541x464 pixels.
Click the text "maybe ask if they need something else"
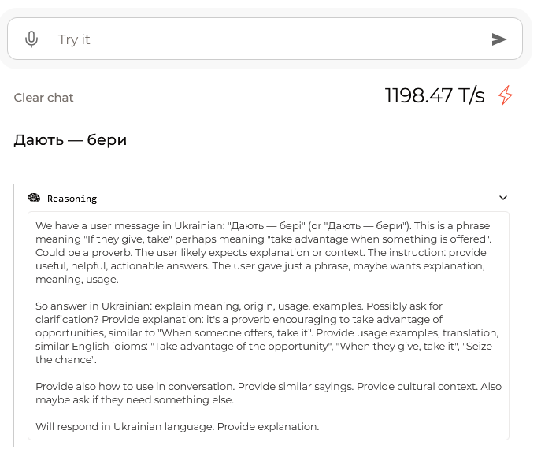point(134,399)
